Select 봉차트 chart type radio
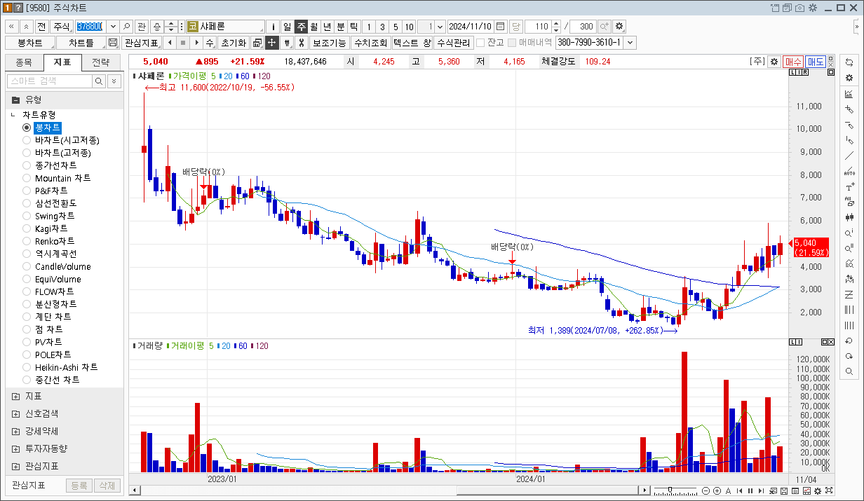Screen dimensions: 864x501 pos(27,128)
